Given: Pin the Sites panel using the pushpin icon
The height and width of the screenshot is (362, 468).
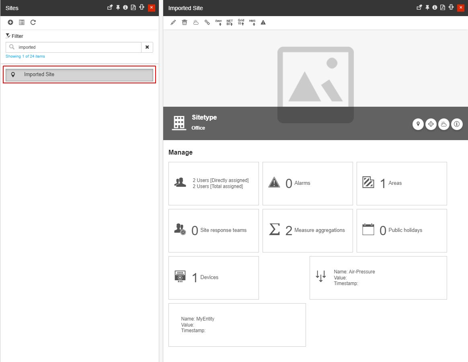Looking at the screenshot, I should 118,8.
